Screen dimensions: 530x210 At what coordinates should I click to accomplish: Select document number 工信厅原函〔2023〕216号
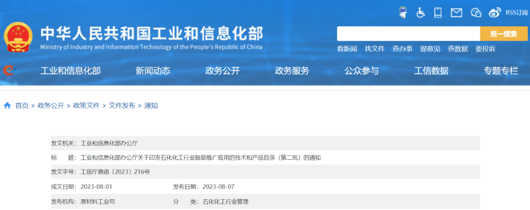[x=115, y=172]
